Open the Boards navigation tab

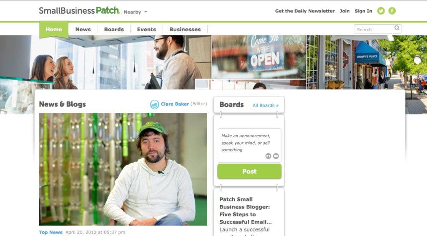(114, 30)
